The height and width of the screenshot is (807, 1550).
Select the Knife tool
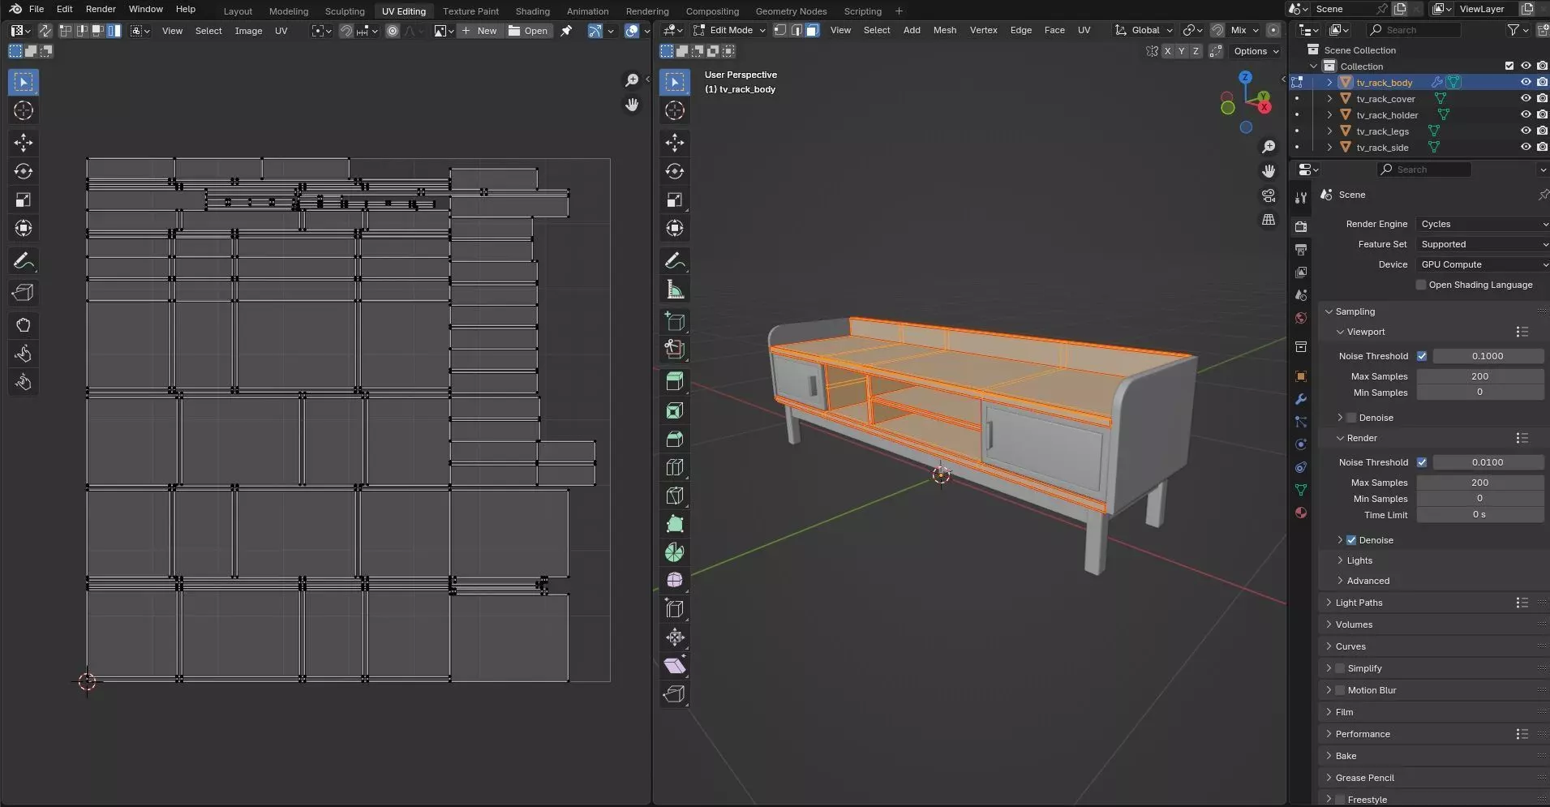675,496
